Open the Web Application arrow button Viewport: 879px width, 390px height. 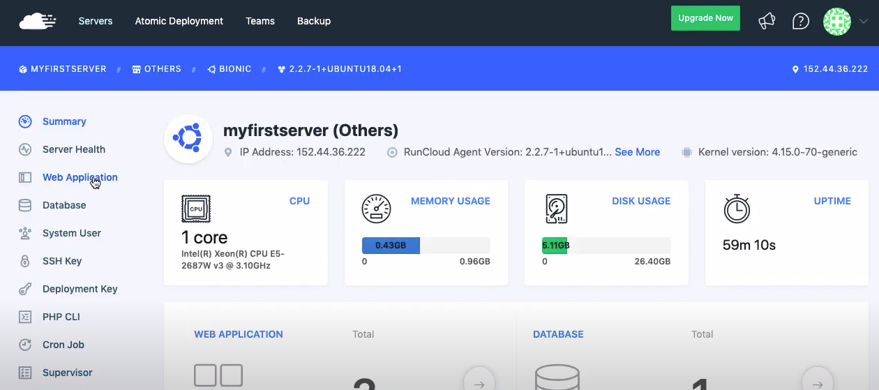tap(479, 382)
